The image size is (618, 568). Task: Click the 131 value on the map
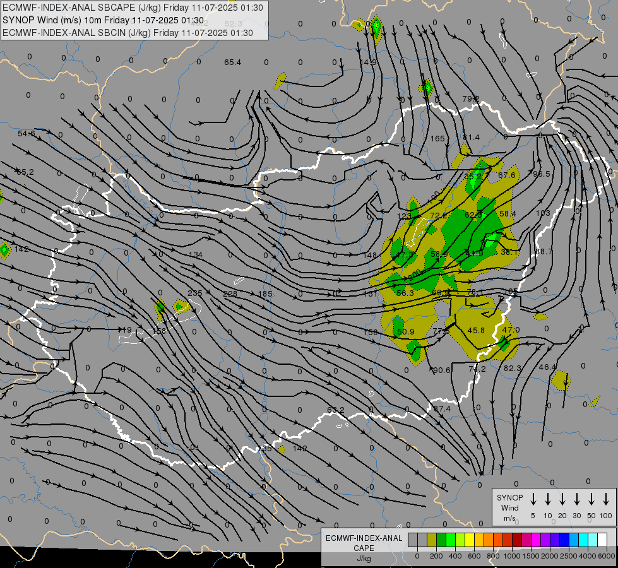371,293
